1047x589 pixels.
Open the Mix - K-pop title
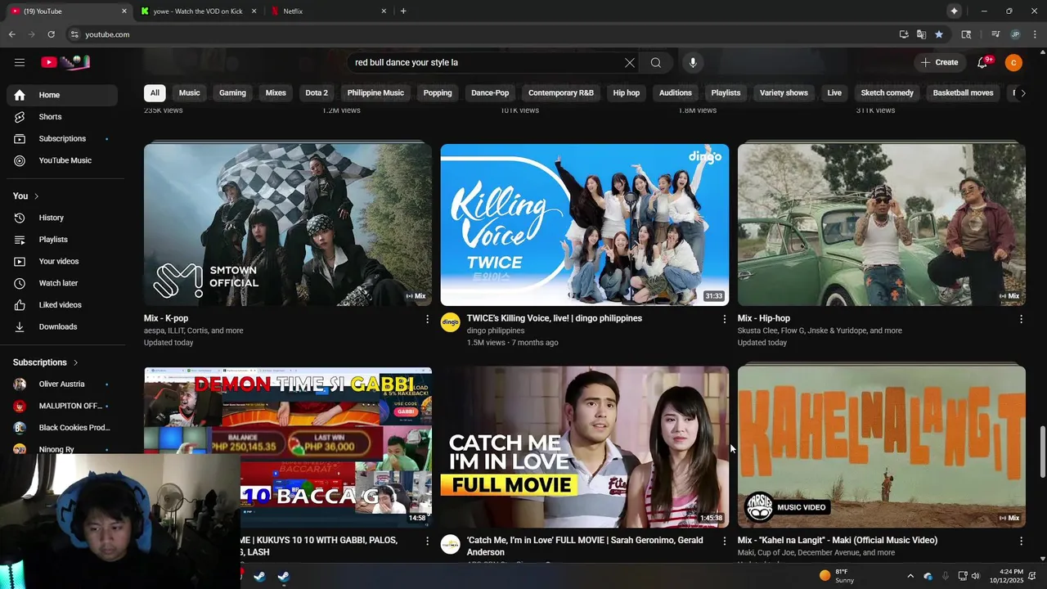[x=166, y=318]
